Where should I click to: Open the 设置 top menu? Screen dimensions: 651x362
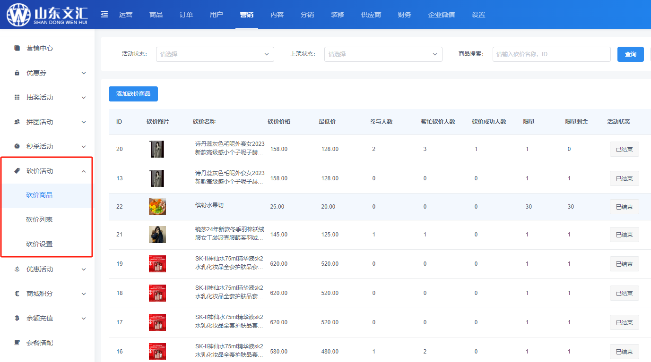478,15
